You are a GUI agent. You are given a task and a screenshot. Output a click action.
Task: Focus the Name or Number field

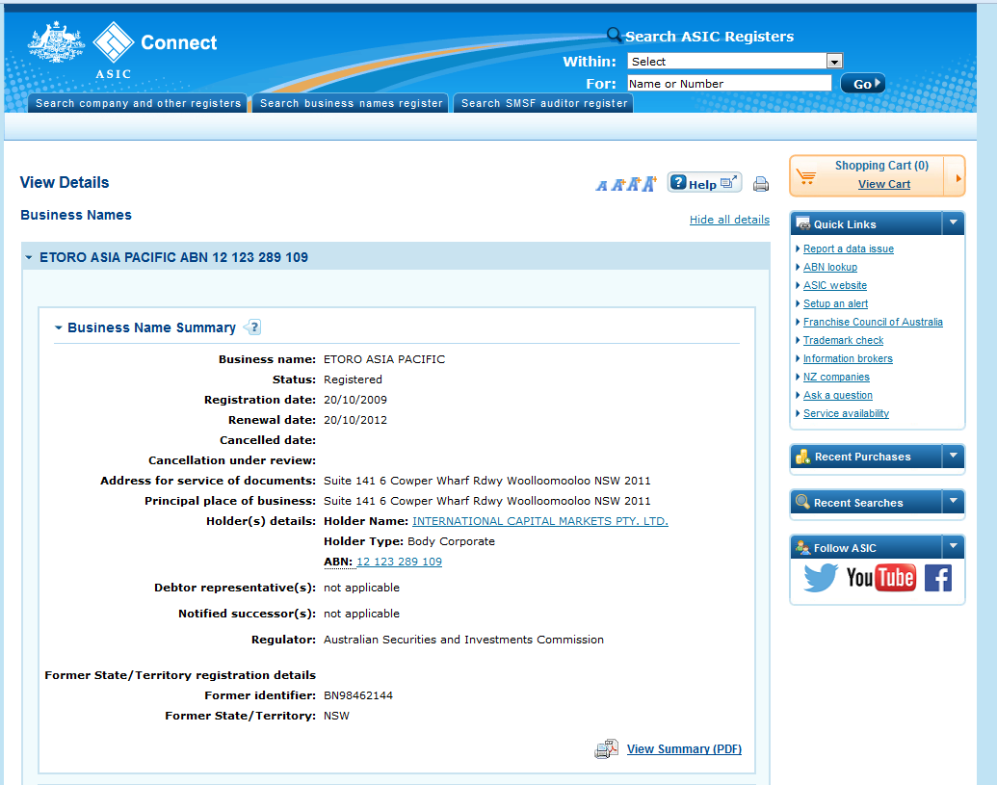[x=729, y=83]
